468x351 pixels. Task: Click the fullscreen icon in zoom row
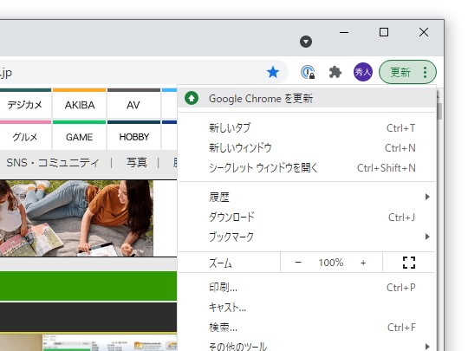tap(408, 263)
